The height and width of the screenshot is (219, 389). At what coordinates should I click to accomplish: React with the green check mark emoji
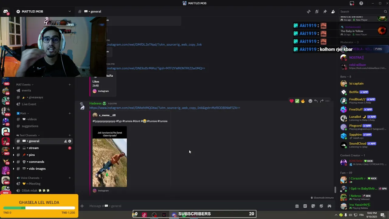click(x=297, y=101)
